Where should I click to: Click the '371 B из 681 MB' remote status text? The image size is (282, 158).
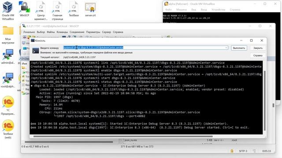(x=137, y=147)
